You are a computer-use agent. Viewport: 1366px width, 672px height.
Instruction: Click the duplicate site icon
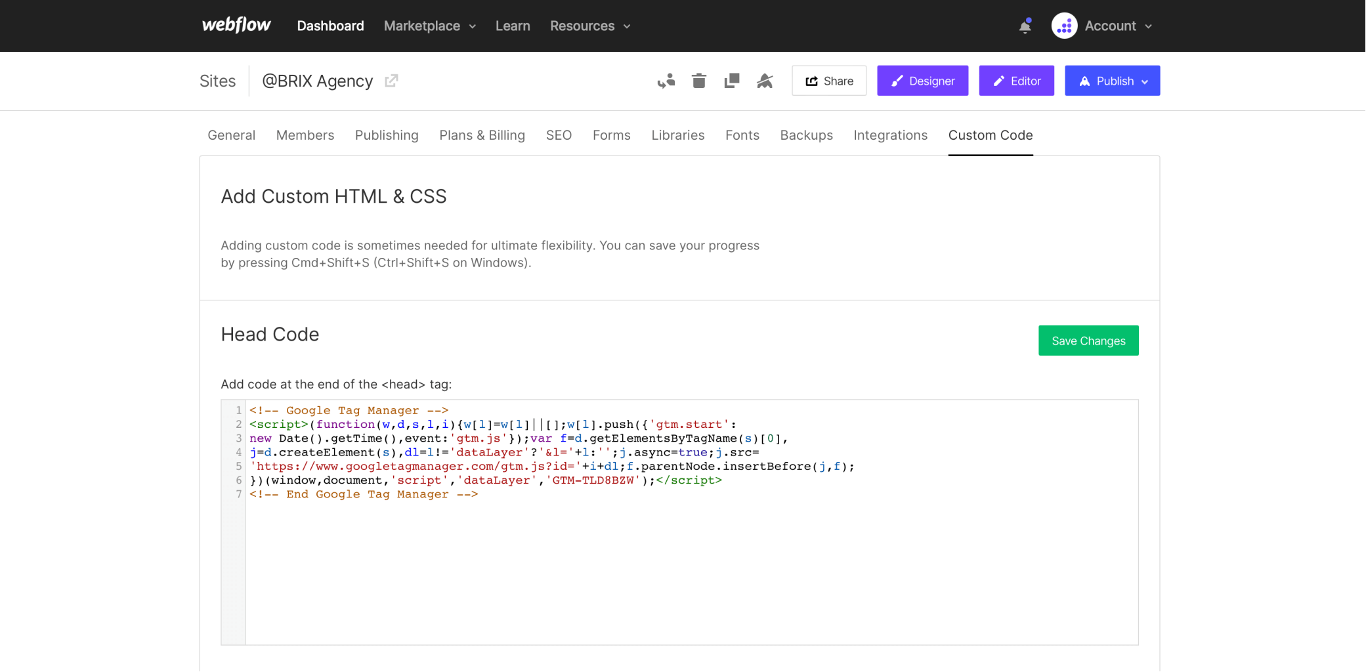pyautogui.click(x=731, y=81)
